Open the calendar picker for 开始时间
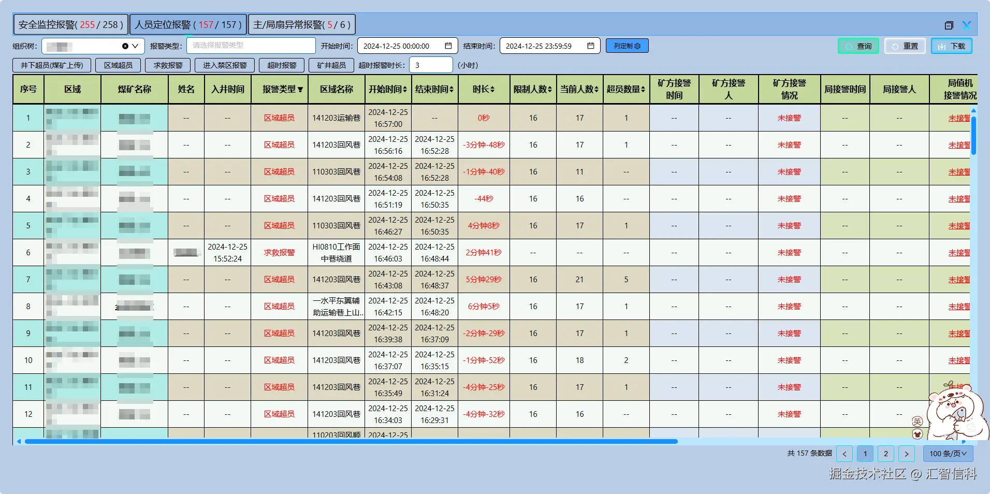990x494 pixels. click(448, 46)
